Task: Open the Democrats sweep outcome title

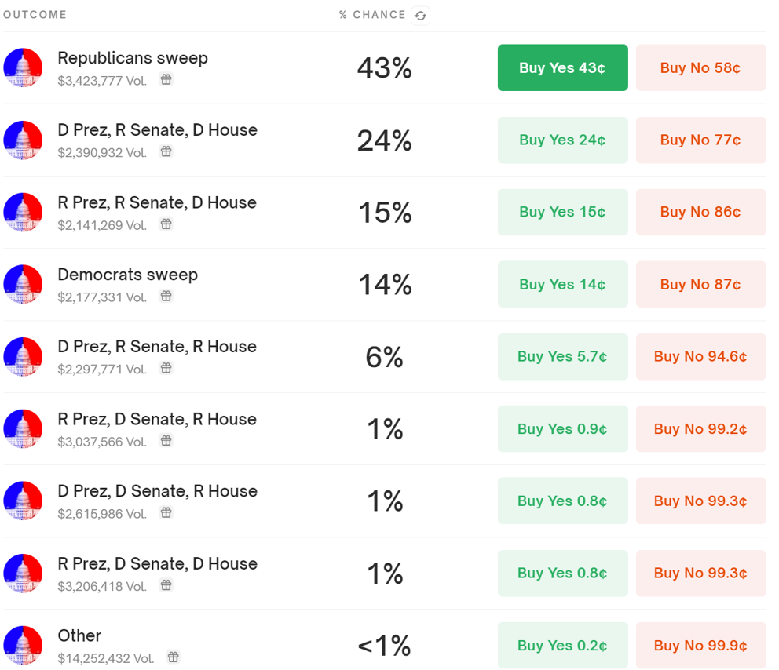Action: pyautogui.click(x=128, y=275)
